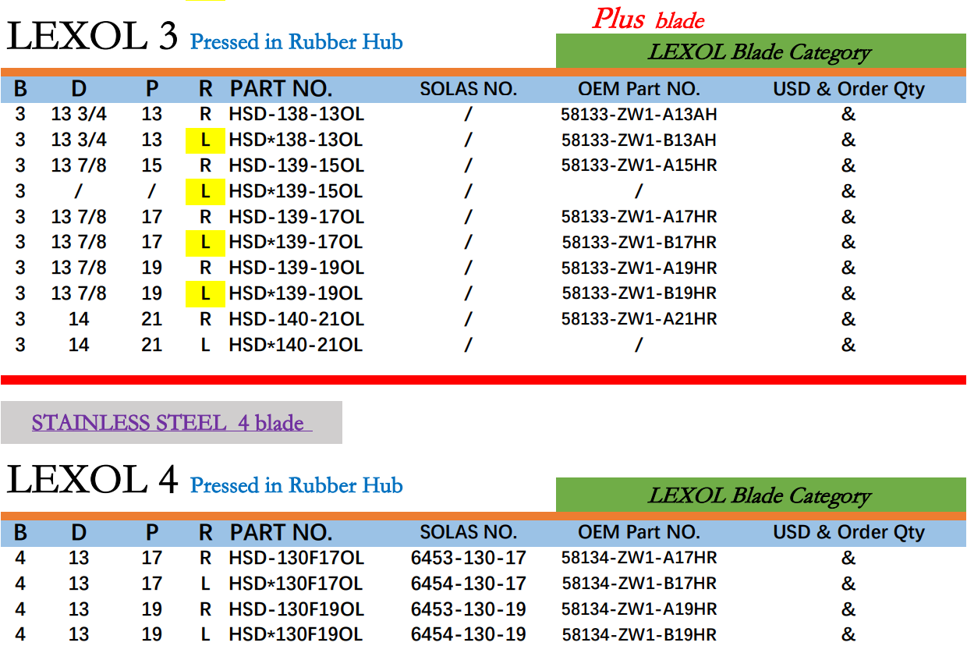Click Pressed in Rubber Hub beside LEXOL 4

point(296,485)
